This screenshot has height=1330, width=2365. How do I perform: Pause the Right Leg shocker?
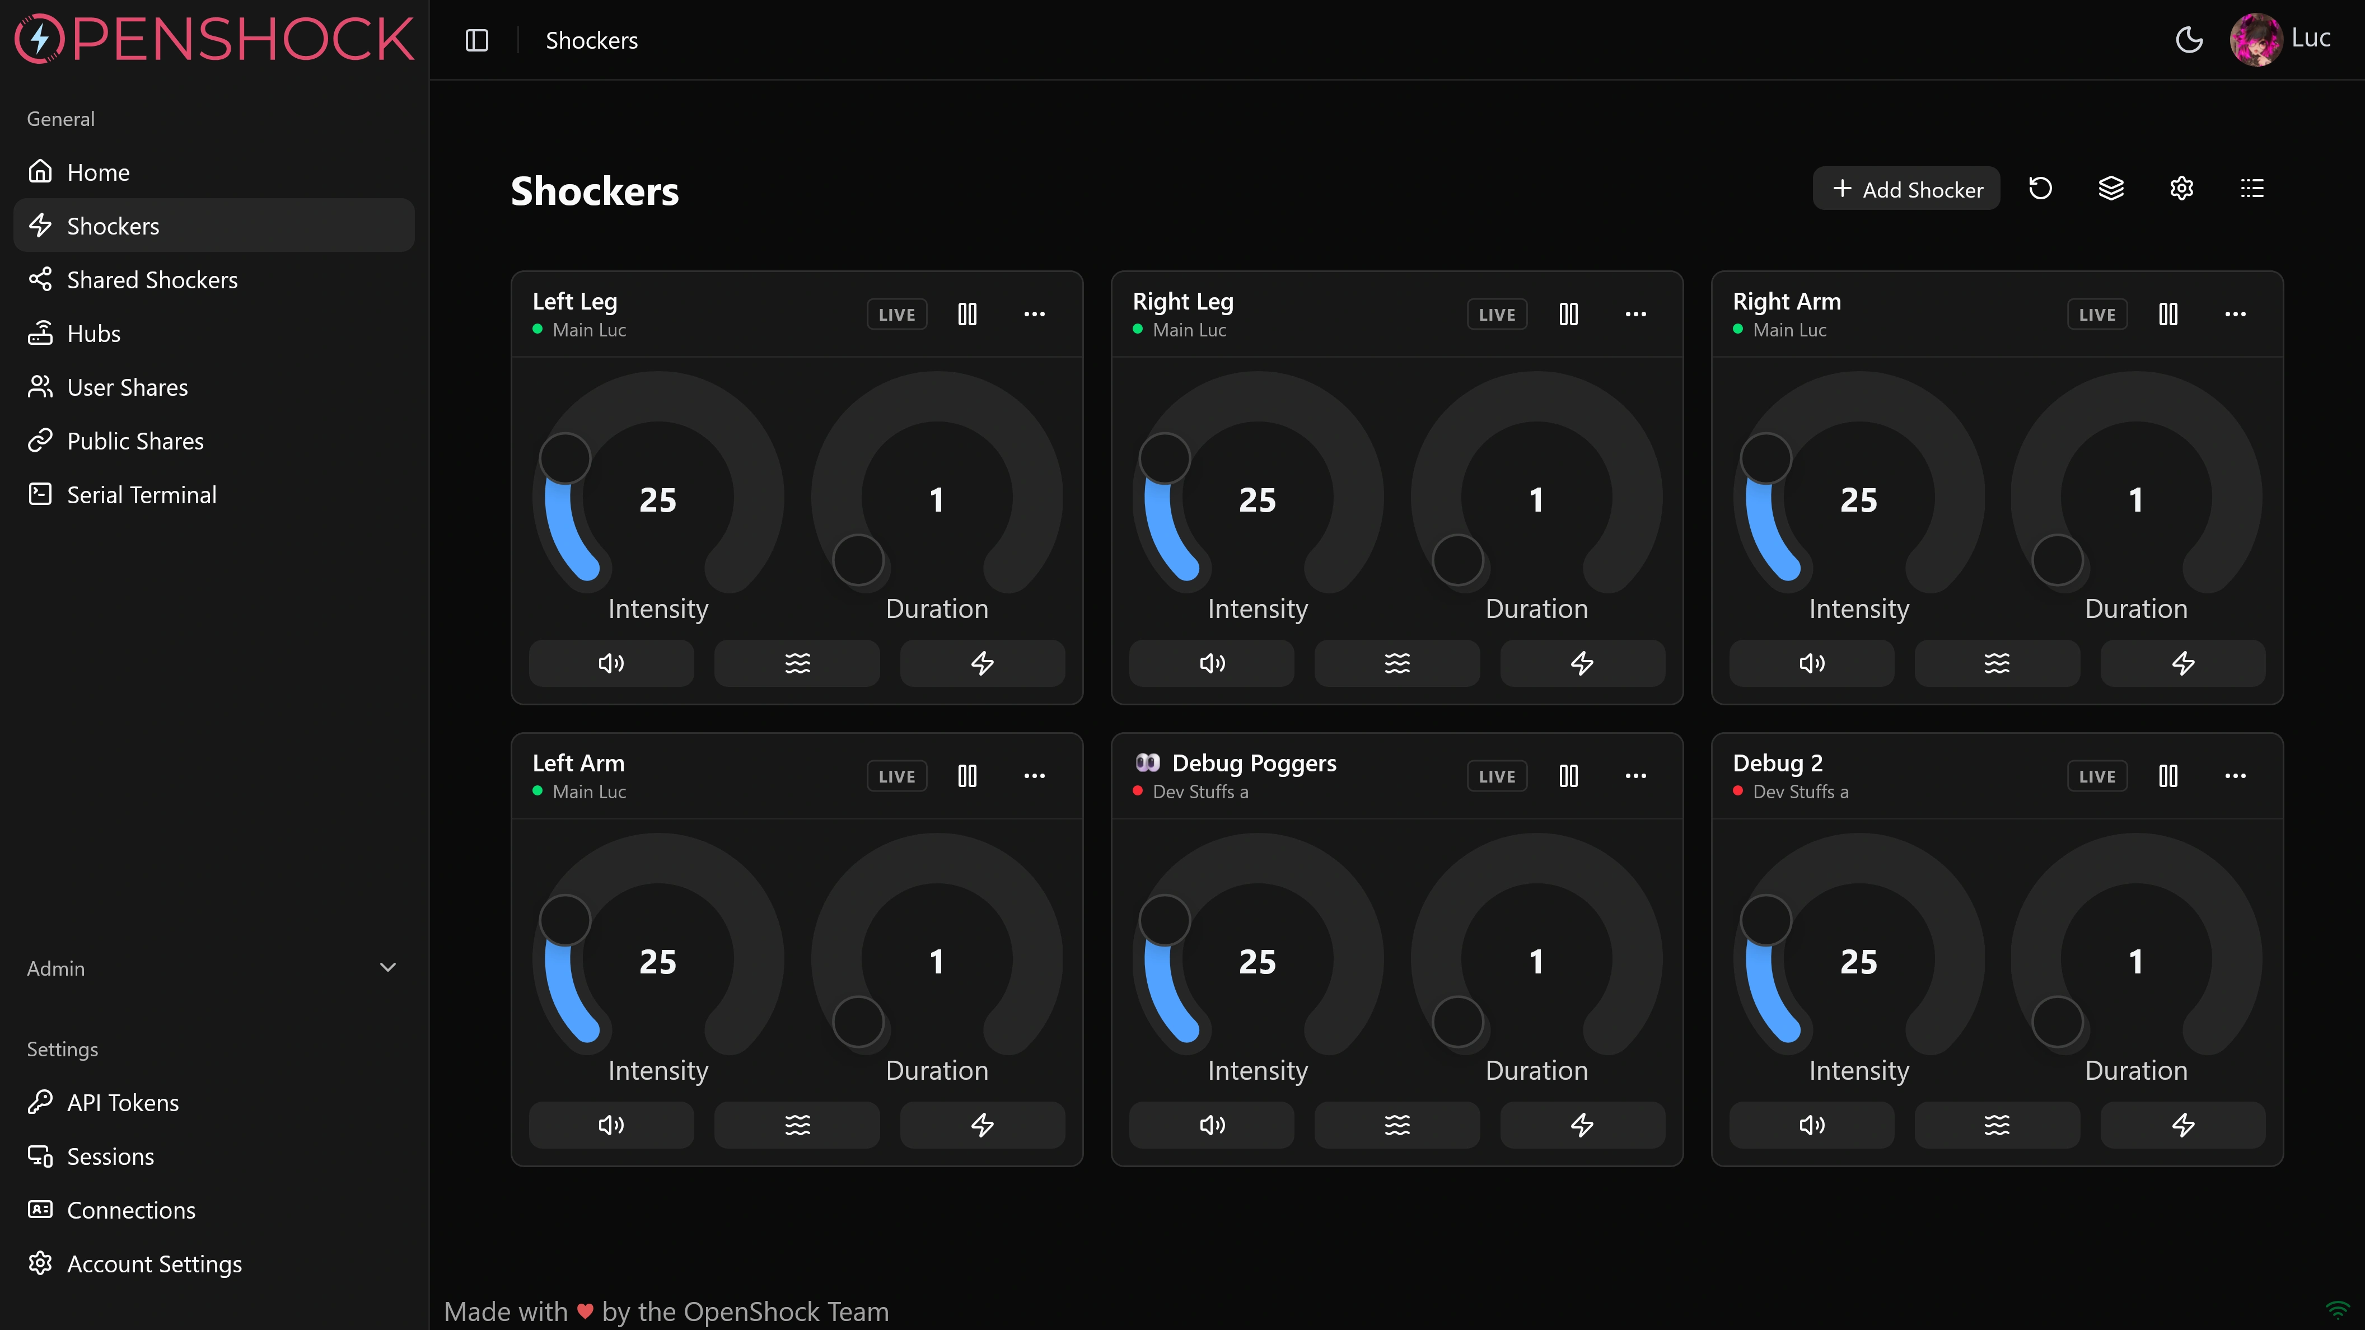coord(1569,314)
